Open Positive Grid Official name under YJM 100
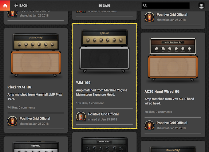This screenshot has width=209, height=152. (x=104, y=114)
